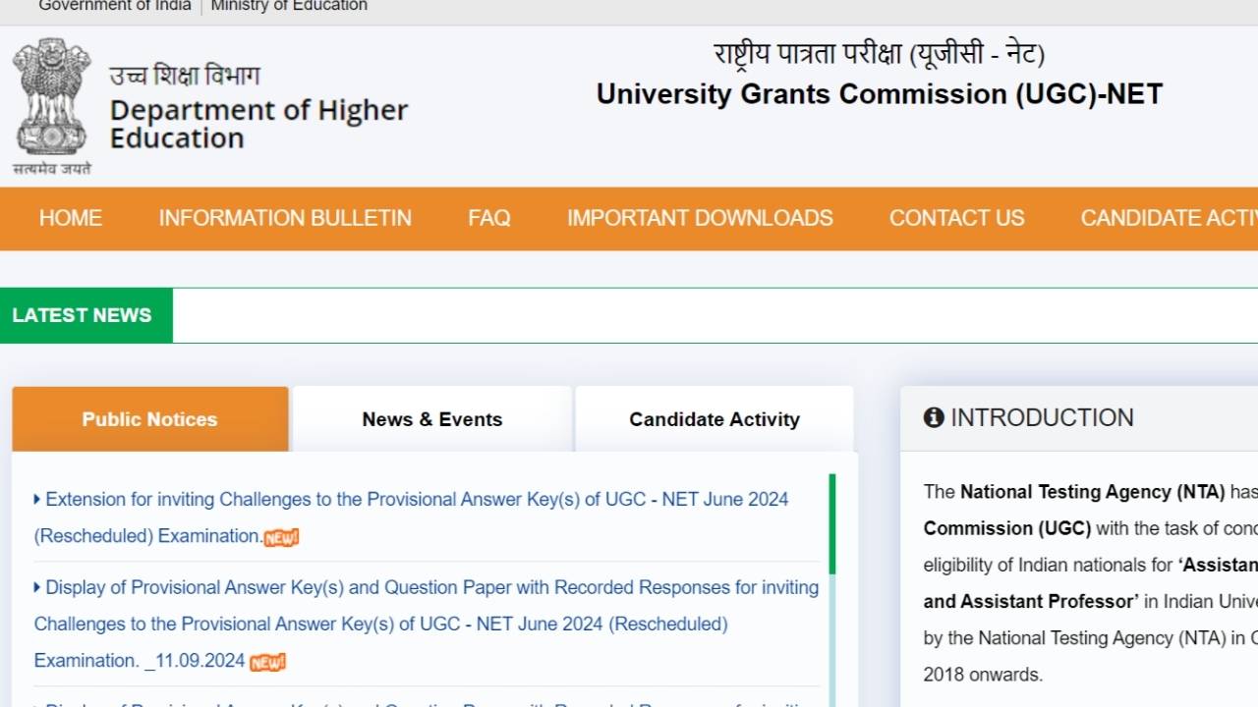Click the NEW badge after the Extension notice
The width and height of the screenshot is (1258, 707).
coord(281,537)
